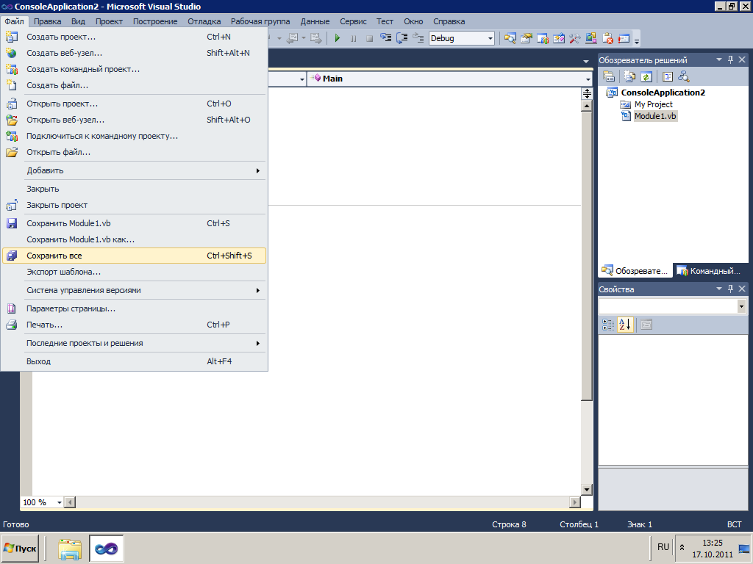Open Windows Explorer from taskbar
This screenshot has height=564, width=753.
click(x=70, y=549)
